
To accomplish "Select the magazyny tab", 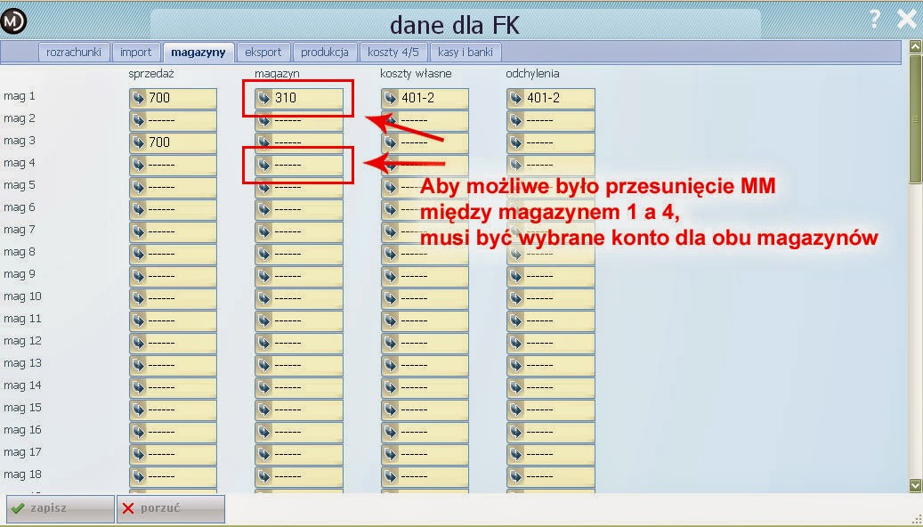I will [198, 52].
